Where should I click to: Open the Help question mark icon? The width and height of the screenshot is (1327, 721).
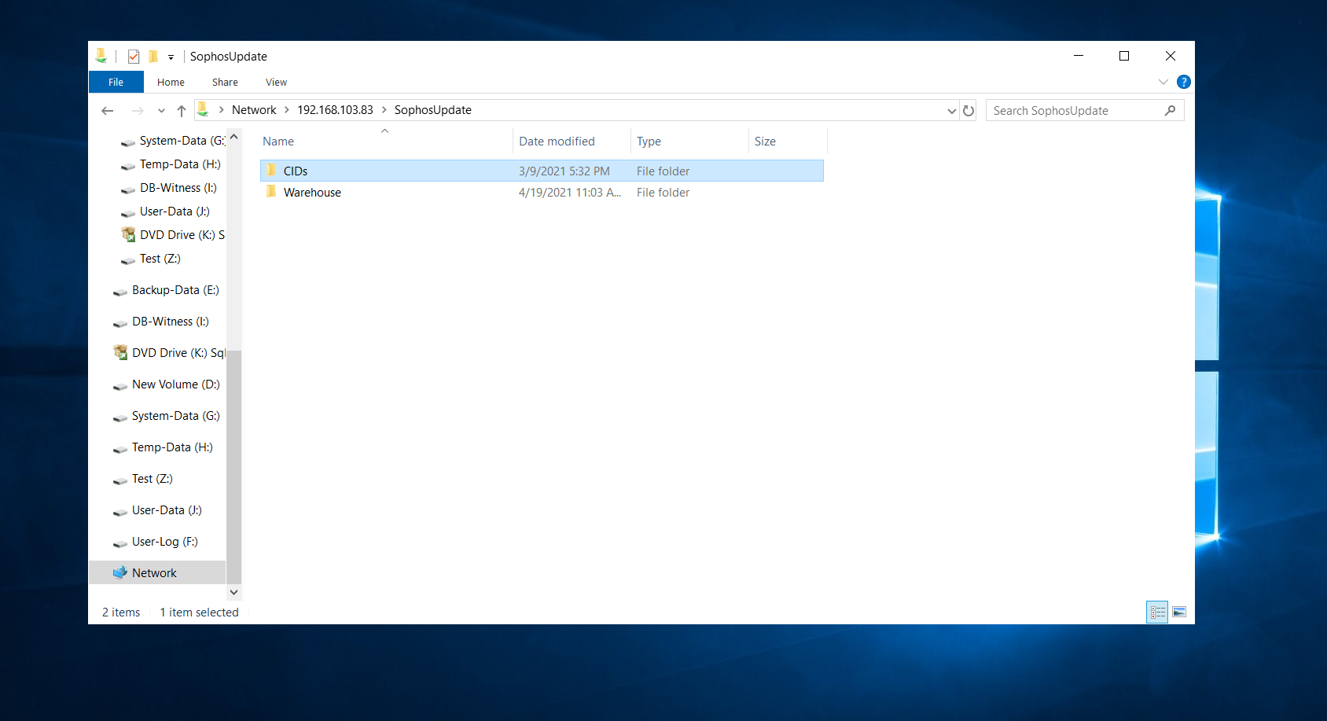[x=1183, y=82]
